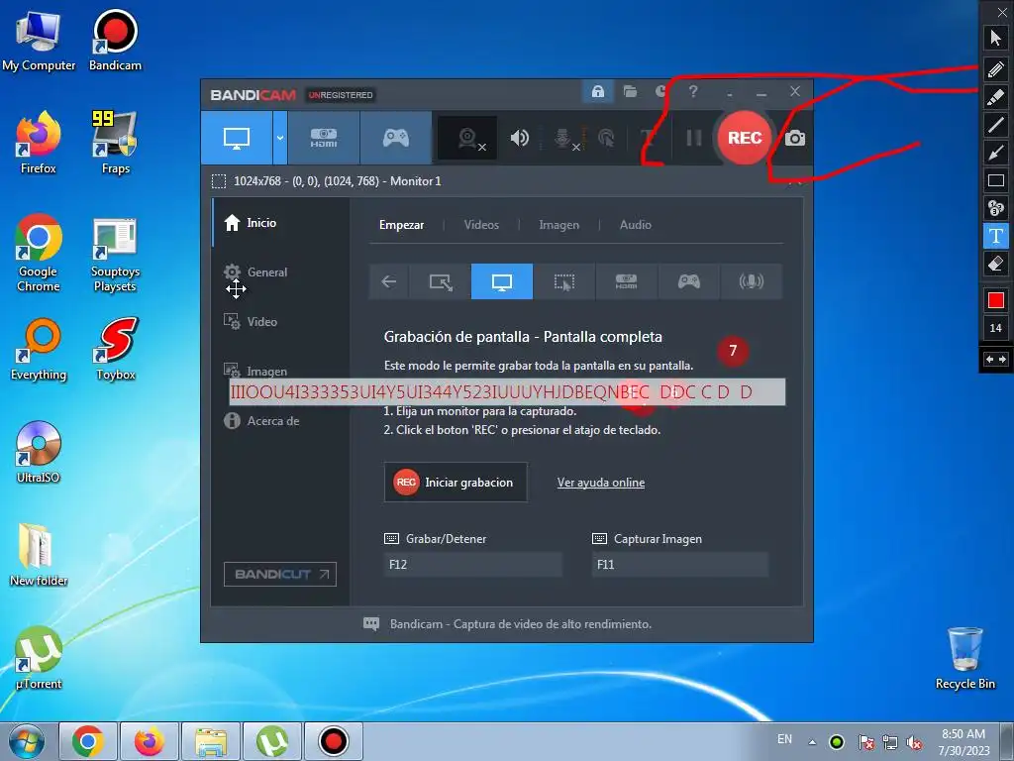Select the cursor tool in drawing toolbar
Viewport: 1014px width, 761px height.
pyautogui.click(x=996, y=38)
